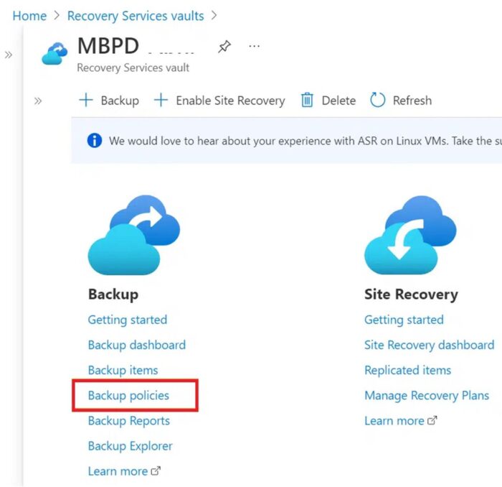
Task: Open Getting started under Site Recovery
Action: point(404,320)
